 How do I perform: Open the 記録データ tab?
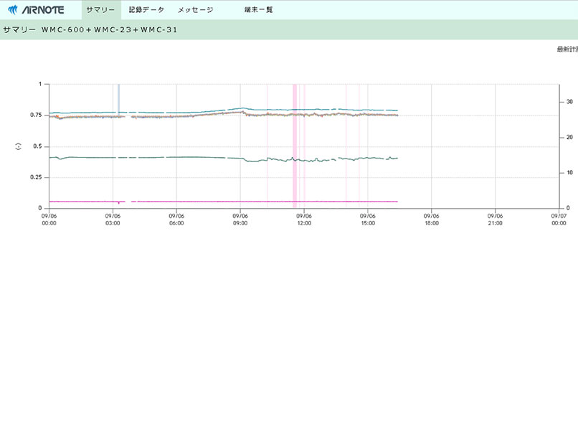pos(146,10)
